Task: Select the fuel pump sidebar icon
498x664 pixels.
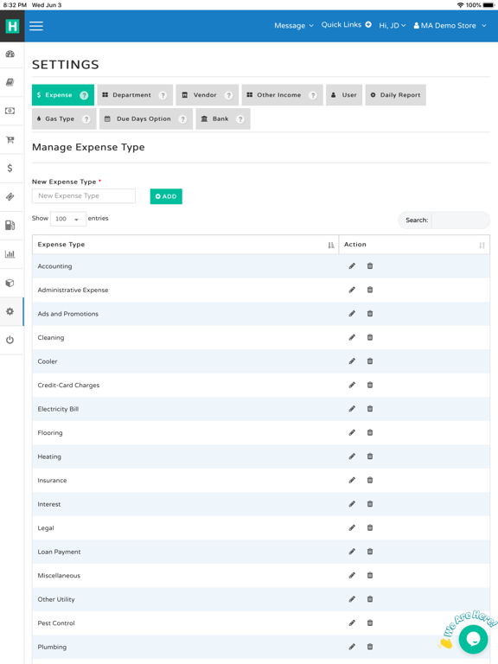Action: point(10,225)
